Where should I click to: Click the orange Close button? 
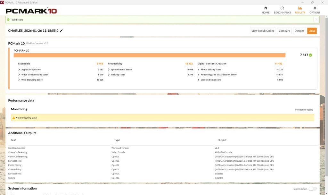click(x=312, y=31)
